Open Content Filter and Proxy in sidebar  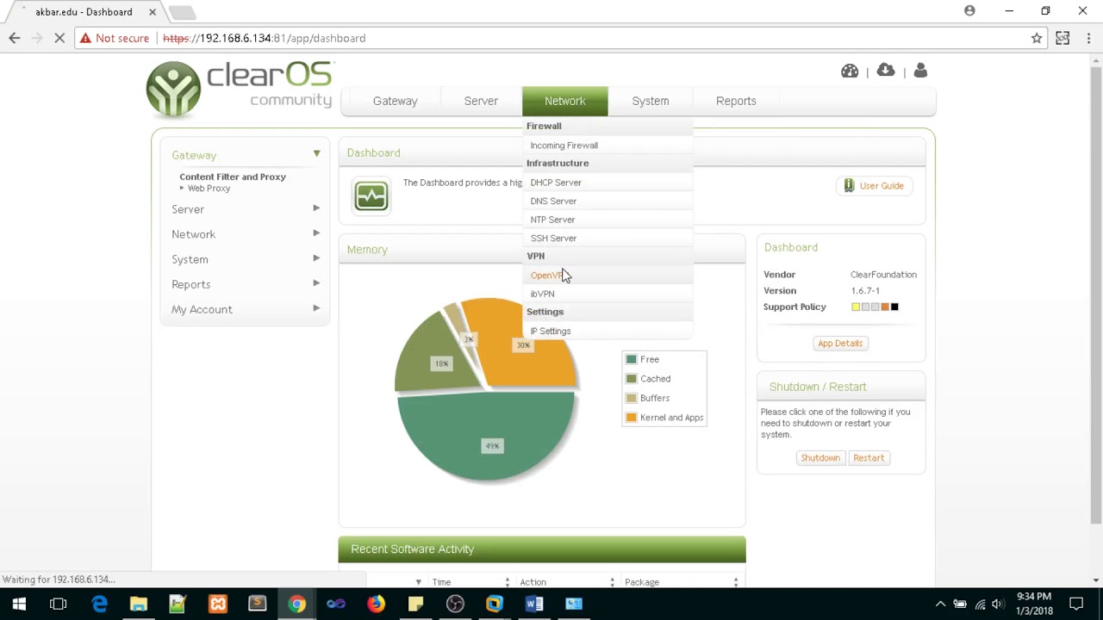[233, 177]
